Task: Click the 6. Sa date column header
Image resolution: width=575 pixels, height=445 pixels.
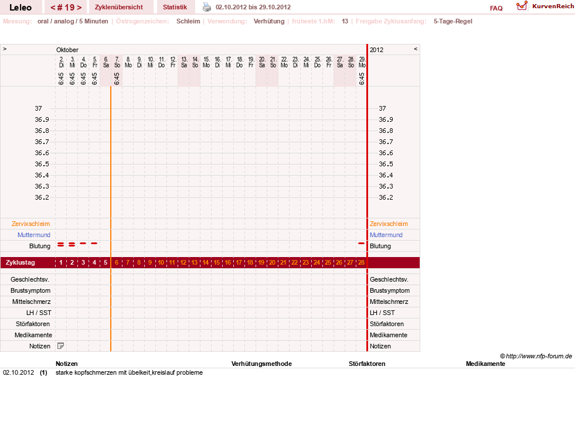Action: [106, 62]
